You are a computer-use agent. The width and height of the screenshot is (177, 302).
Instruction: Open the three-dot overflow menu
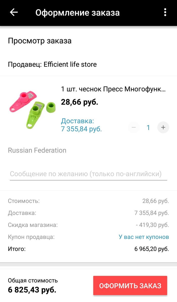[165, 12]
